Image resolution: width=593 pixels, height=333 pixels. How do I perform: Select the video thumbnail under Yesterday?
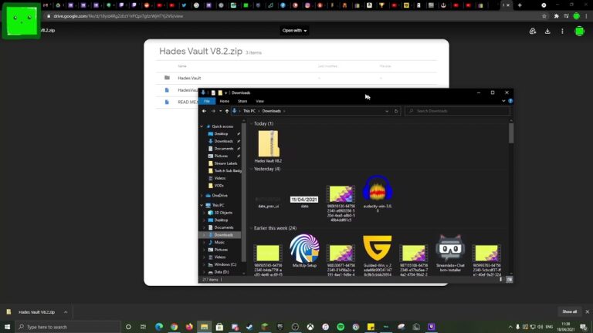(341, 203)
